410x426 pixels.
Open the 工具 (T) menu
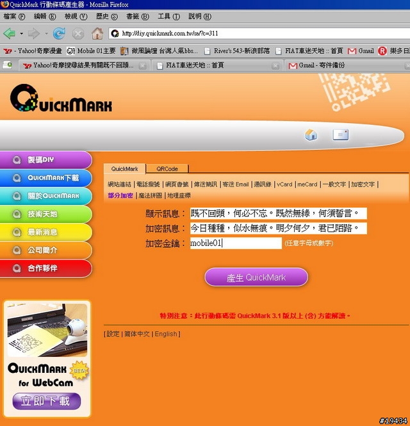(168, 17)
